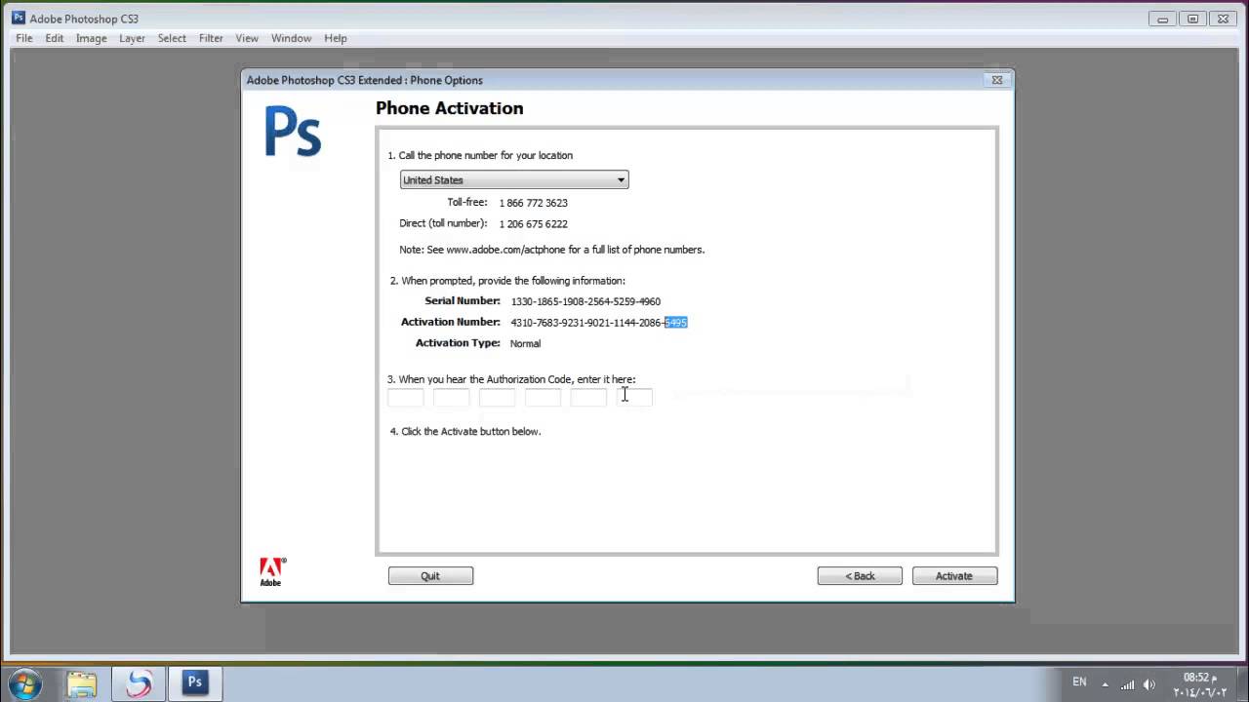The image size is (1249, 702).
Task: Open the Windows Start menu
Action: pyautogui.click(x=24, y=683)
